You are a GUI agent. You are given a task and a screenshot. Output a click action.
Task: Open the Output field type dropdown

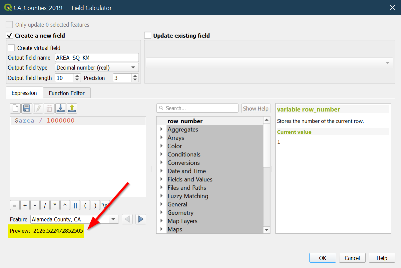pyautogui.click(x=97, y=68)
